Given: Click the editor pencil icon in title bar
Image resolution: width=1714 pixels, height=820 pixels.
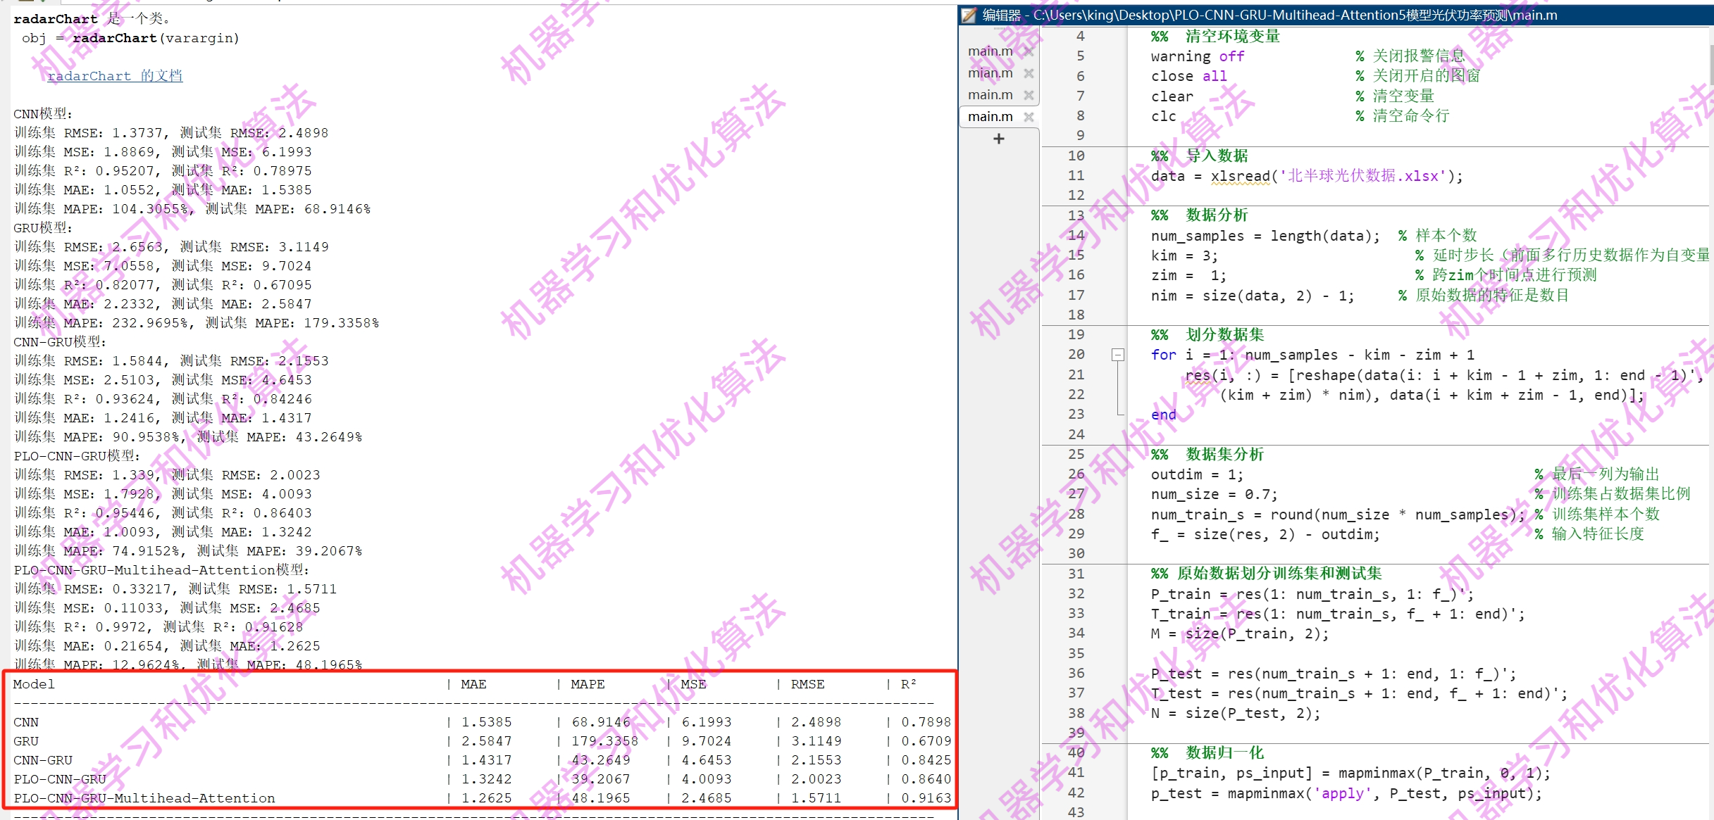Looking at the screenshot, I should (969, 15).
